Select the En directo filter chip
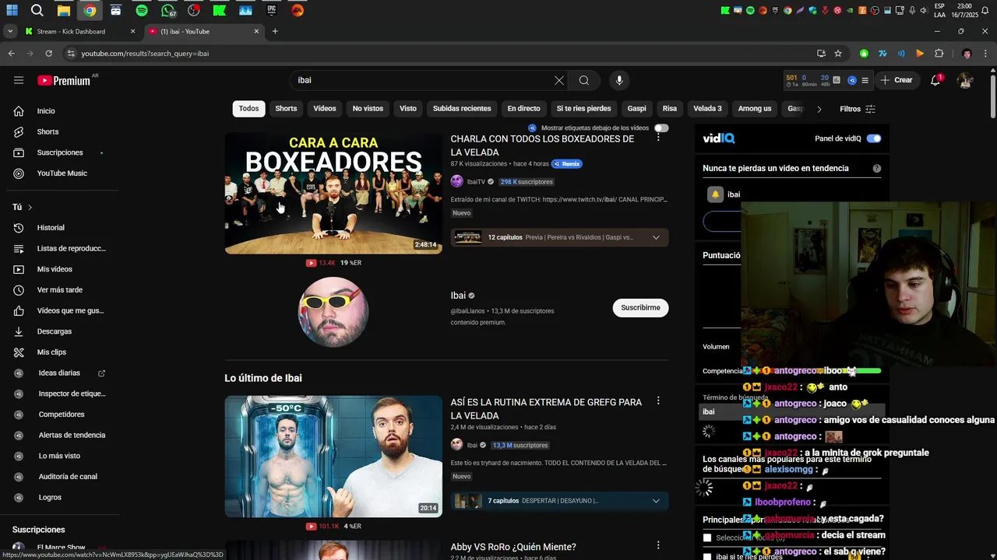This screenshot has width=997, height=560. (523, 109)
